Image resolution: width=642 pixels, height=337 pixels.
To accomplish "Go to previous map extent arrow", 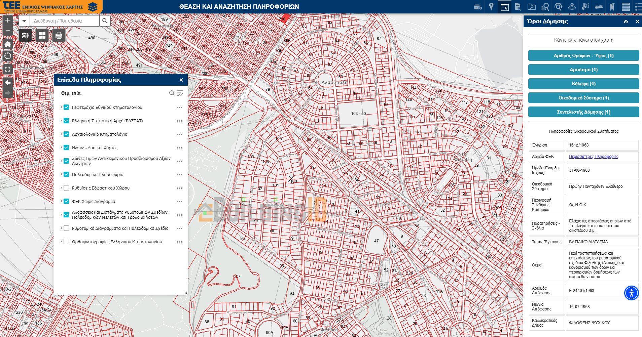I will pyautogui.click(x=8, y=83).
